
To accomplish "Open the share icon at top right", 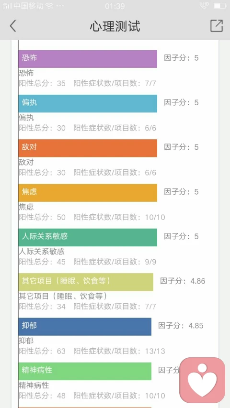I will pos(217,26).
